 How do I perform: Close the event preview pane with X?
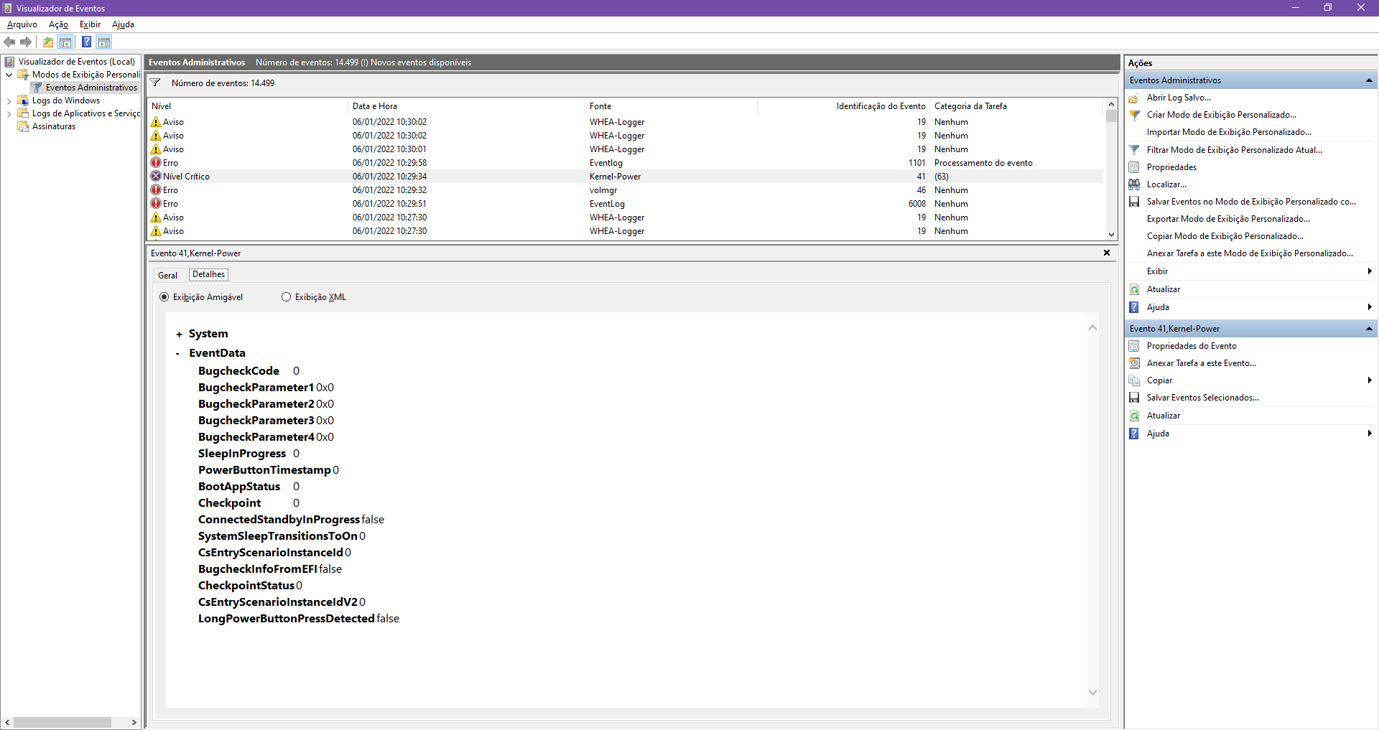pyautogui.click(x=1107, y=253)
